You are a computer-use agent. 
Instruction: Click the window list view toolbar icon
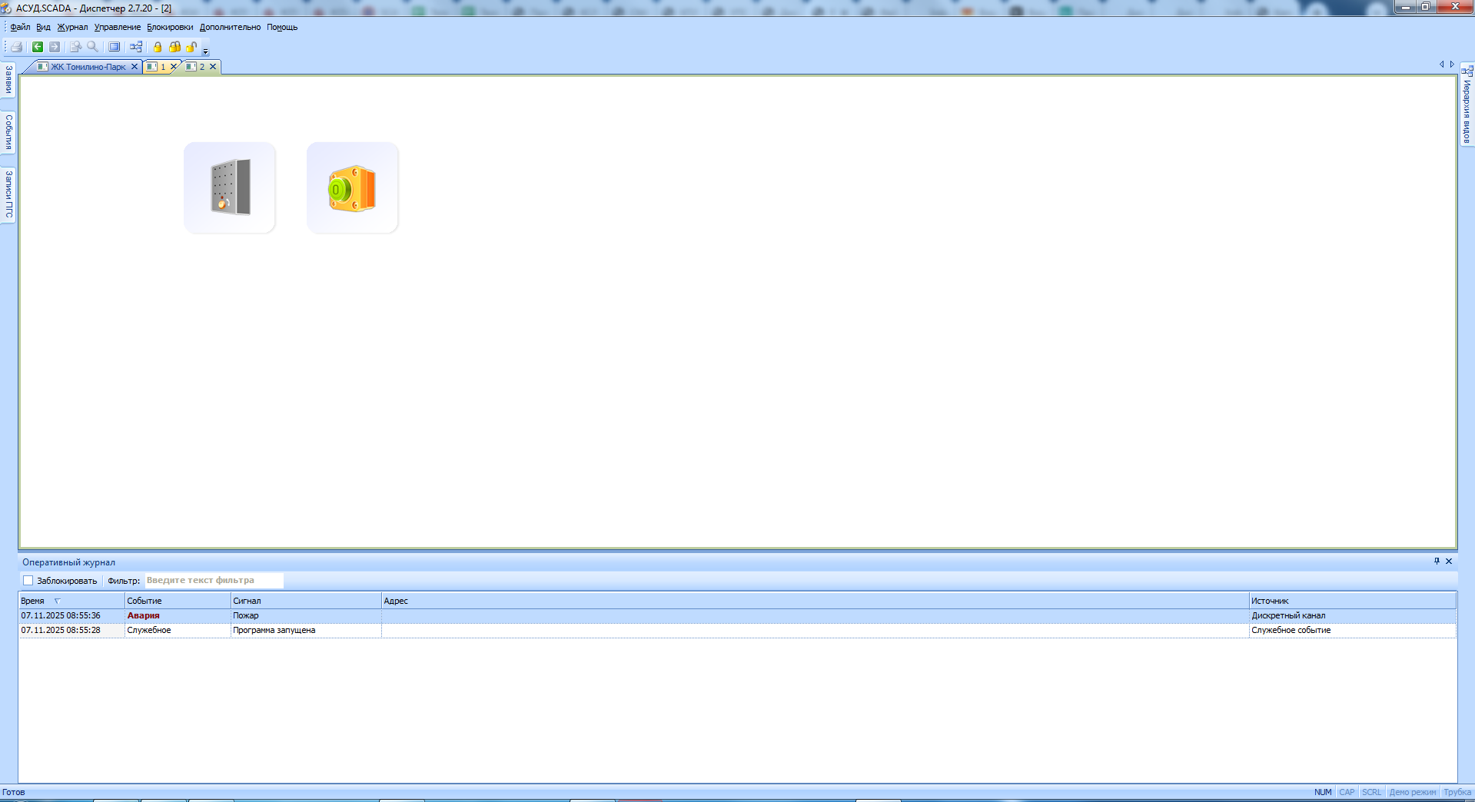tap(114, 47)
